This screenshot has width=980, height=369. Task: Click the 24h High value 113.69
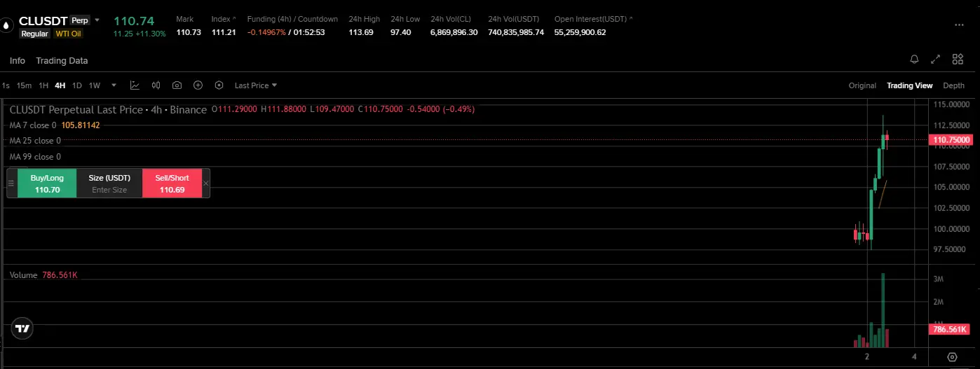(361, 32)
